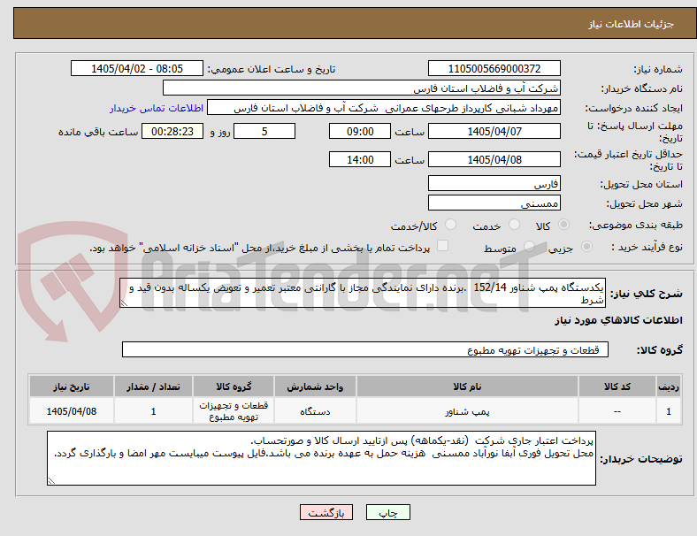Click the بازگشت back button
Viewport: 697px width, 536px height.
(x=326, y=512)
